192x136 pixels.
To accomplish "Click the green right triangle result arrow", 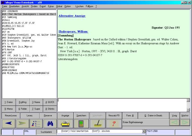I will tap(185, 122).
